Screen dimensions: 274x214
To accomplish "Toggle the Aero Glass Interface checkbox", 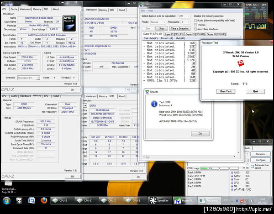I will pyautogui.click(x=195, y=29).
